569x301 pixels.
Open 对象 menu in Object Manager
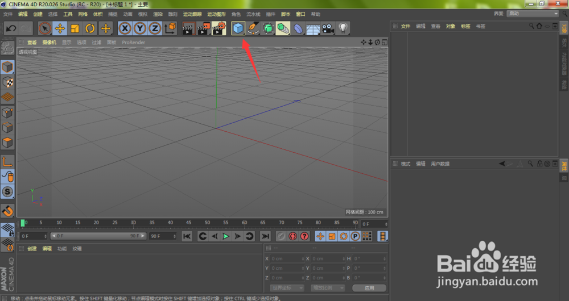(x=451, y=26)
